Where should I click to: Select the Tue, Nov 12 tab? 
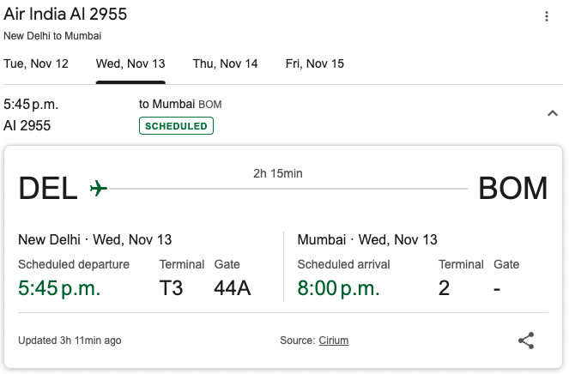point(35,63)
